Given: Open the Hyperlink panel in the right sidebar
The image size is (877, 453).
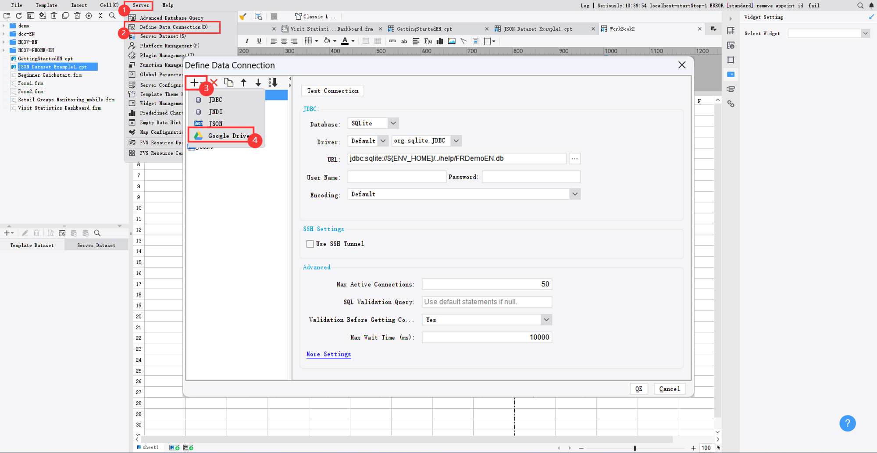Looking at the screenshot, I should (x=731, y=103).
